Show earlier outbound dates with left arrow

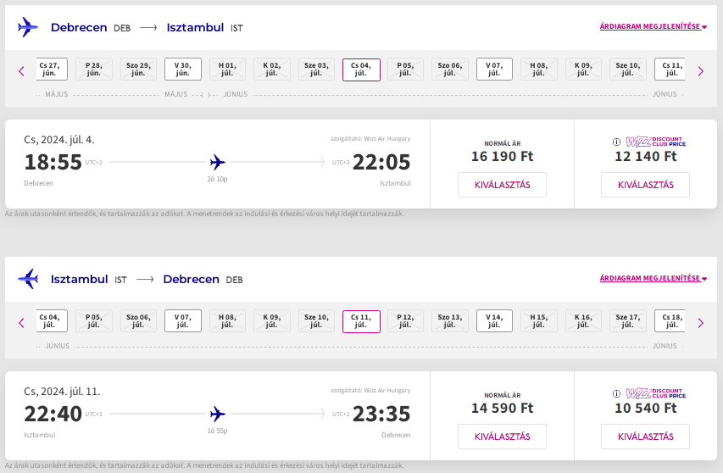pyautogui.click(x=21, y=71)
